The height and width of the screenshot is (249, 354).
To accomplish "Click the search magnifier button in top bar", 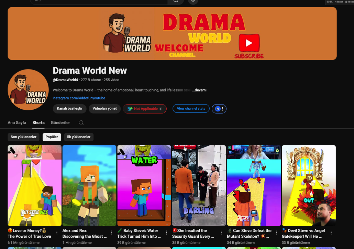I will (x=176, y=1).
